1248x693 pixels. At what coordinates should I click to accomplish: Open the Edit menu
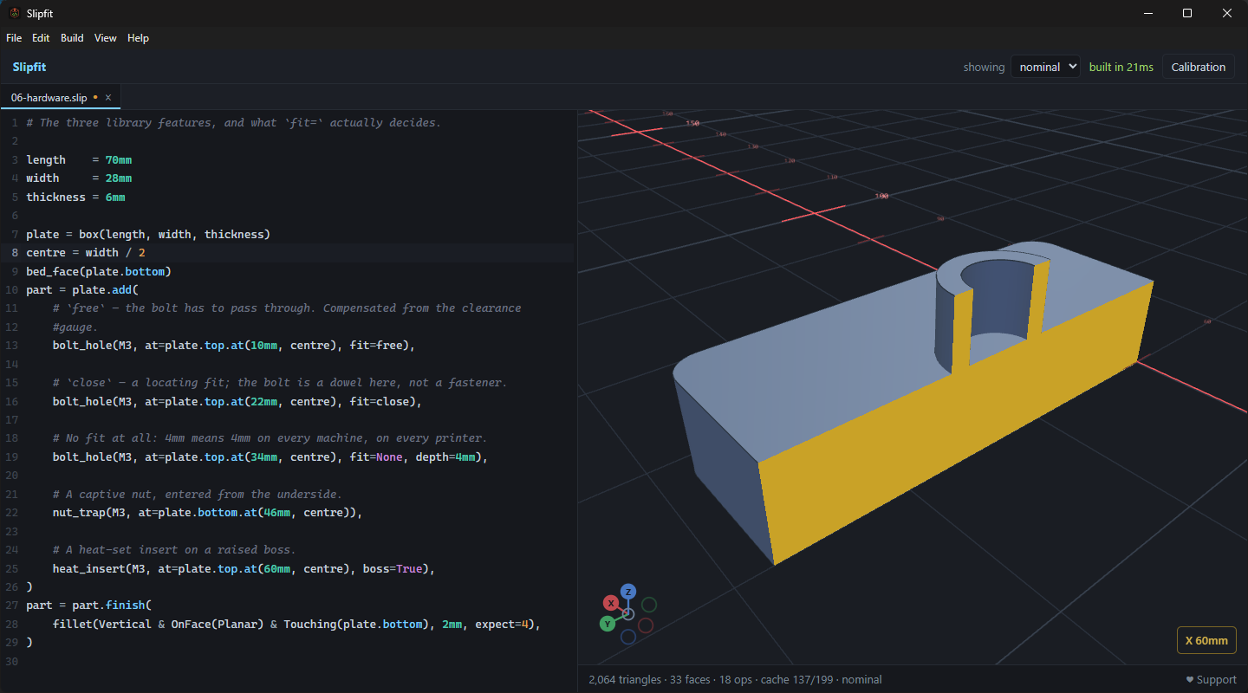[x=41, y=38]
